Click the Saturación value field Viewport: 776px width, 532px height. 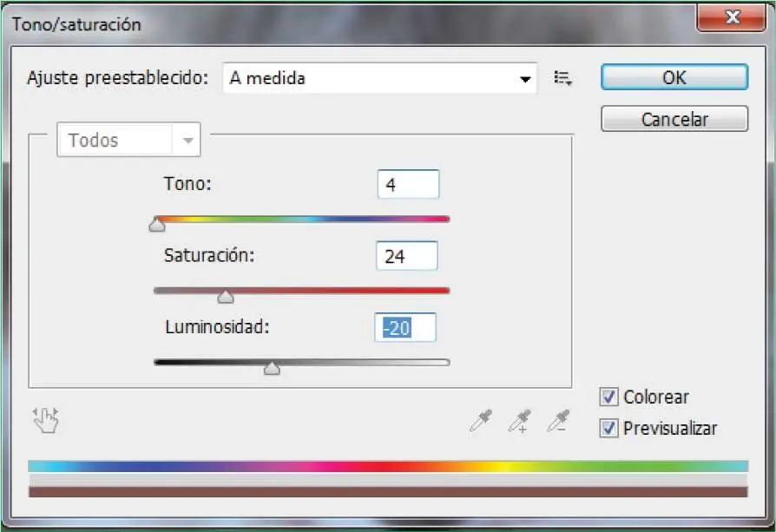click(407, 256)
